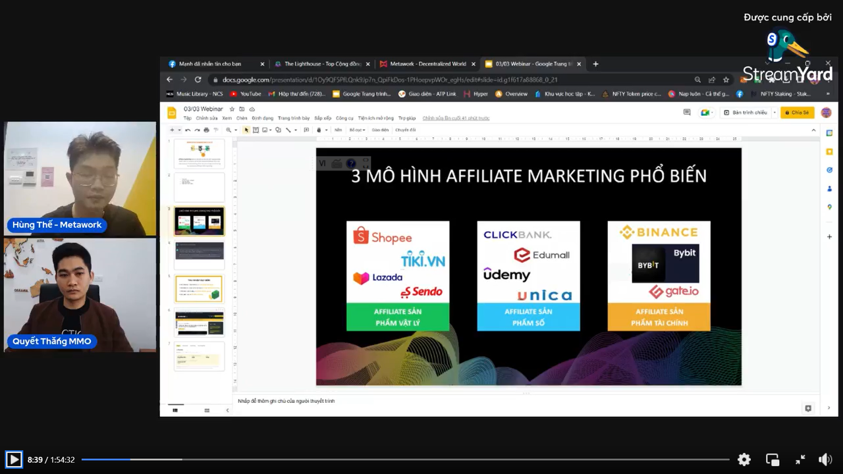
Task: Switch to Metawork - Decentralized World tab
Action: (x=428, y=64)
